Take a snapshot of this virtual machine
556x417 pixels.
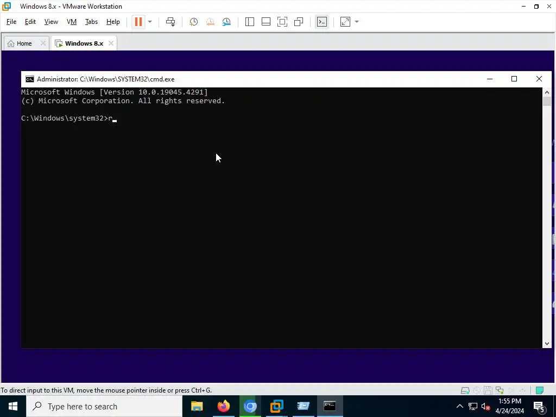click(194, 22)
